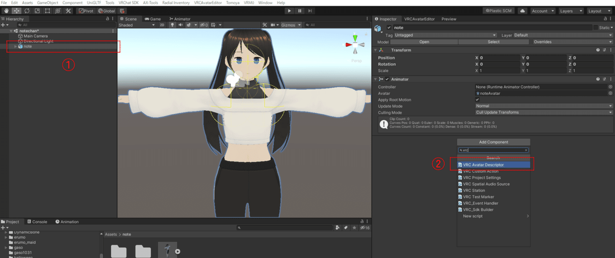The image size is (615, 258).
Task: Open GameObject menu
Action: [47, 3]
